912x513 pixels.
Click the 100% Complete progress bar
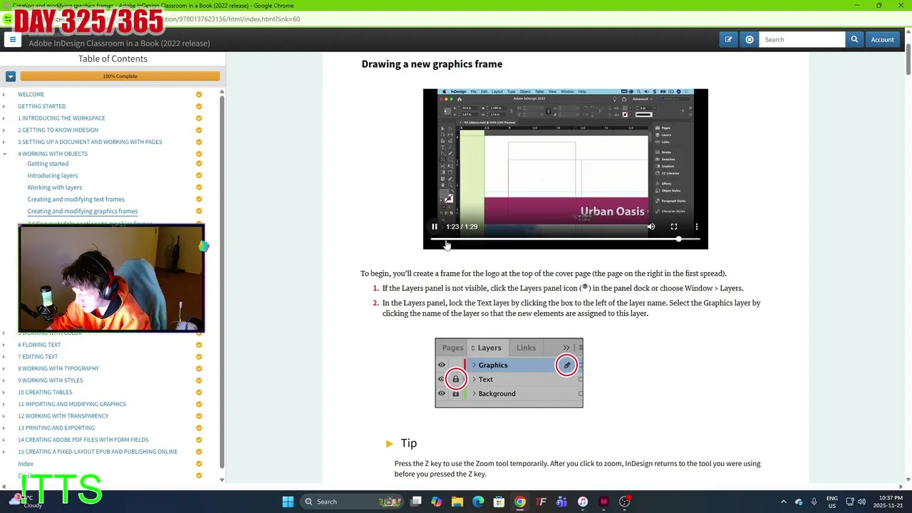coord(120,76)
